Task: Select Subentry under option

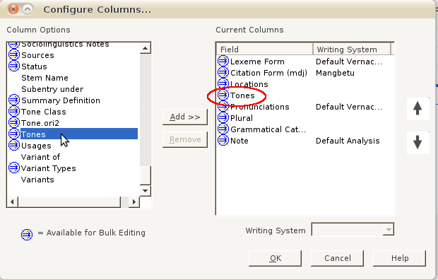Action: 52,89
